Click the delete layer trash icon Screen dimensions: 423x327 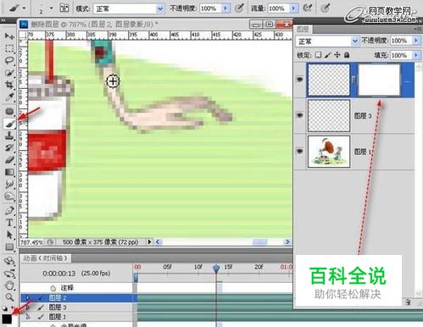click(x=408, y=302)
